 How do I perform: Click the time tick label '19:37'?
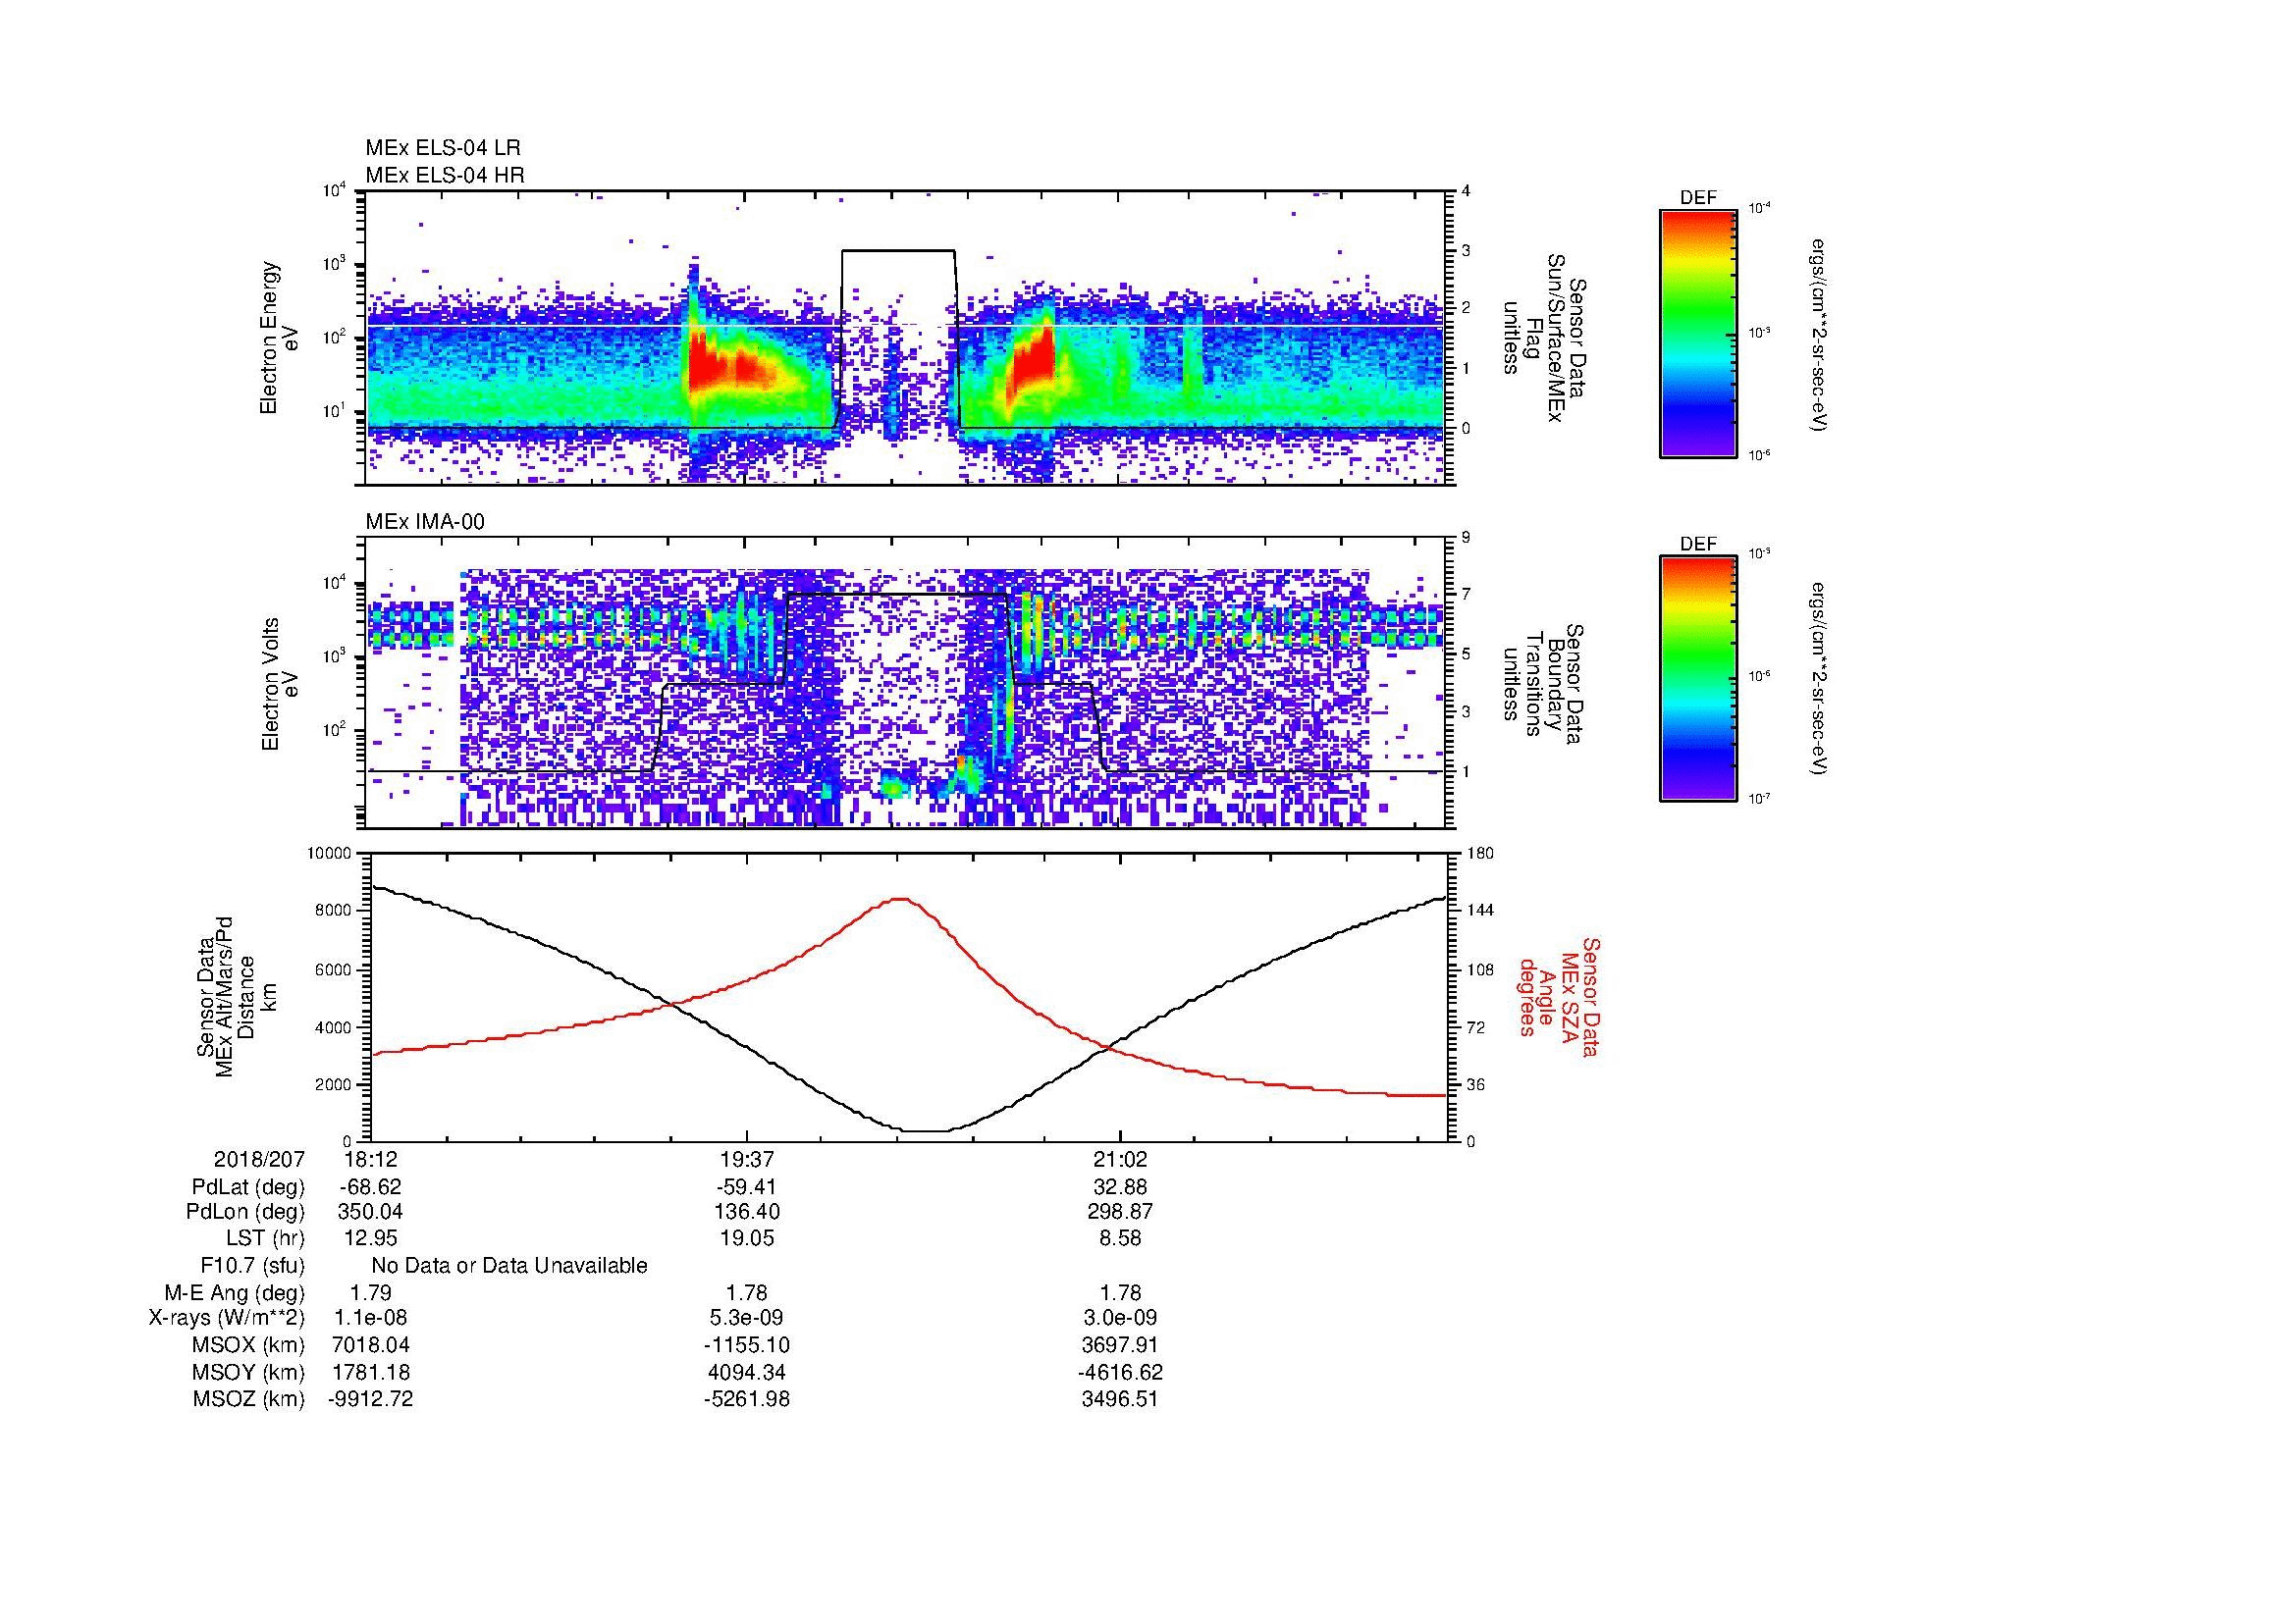coord(746,1159)
